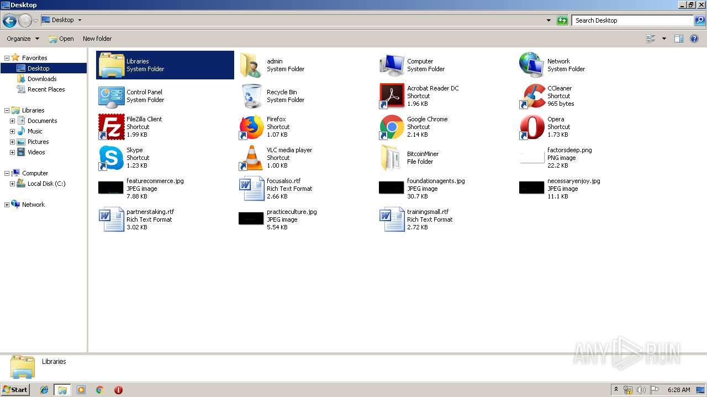The width and height of the screenshot is (707, 397).
Task: Select Local Disk (C:) in tree
Action: (x=46, y=184)
